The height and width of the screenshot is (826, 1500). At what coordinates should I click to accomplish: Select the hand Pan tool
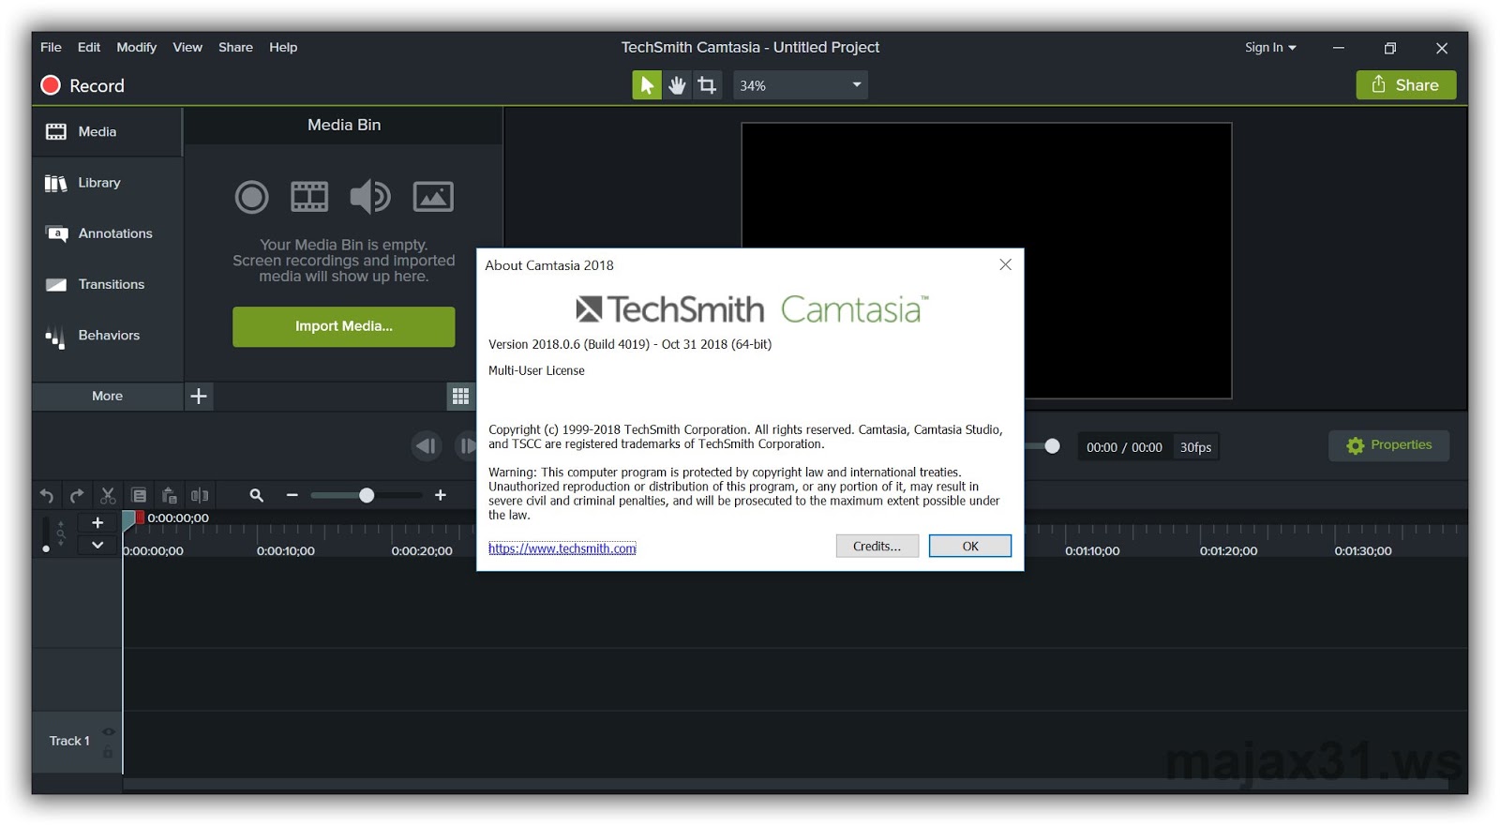[677, 85]
